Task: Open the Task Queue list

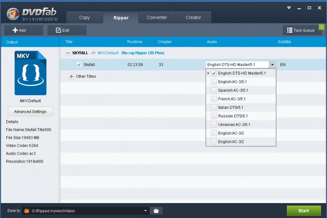Action: coord(301,30)
